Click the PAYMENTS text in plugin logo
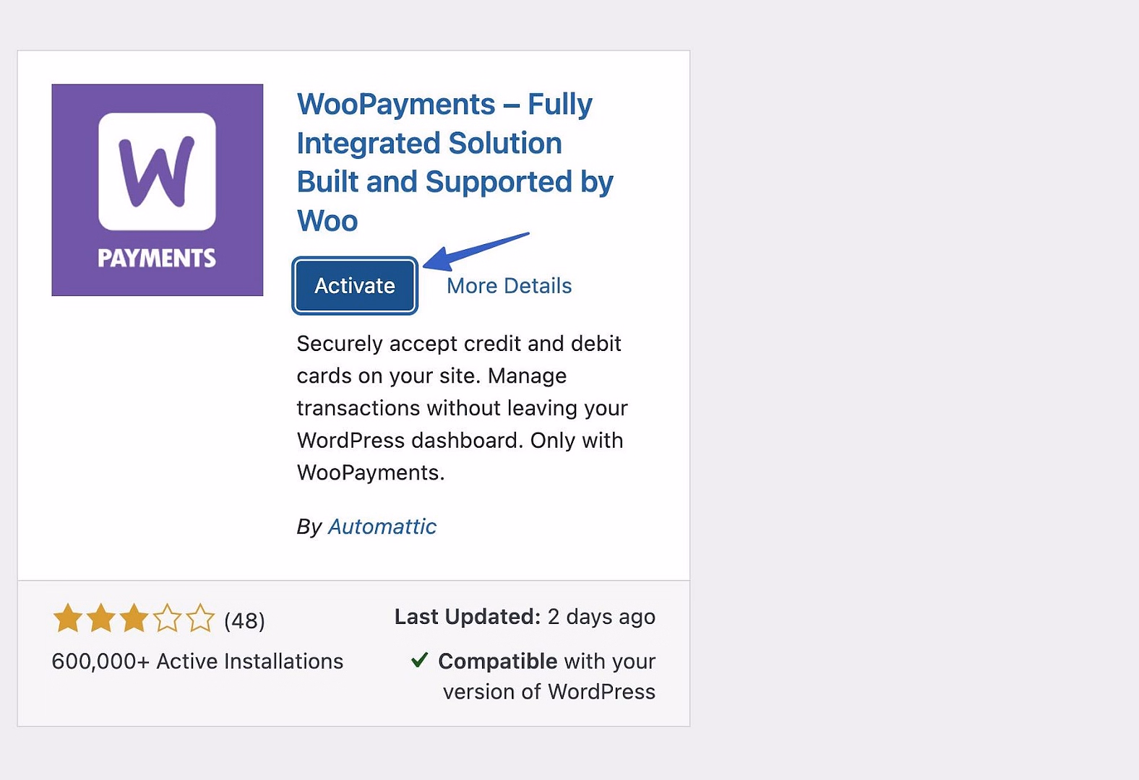 click(157, 258)
